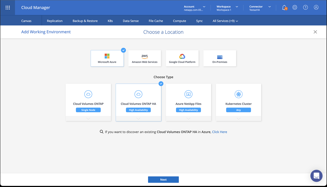Switch to the Replication tab
The image size is (327, 187).
click(x=55, y=21)
